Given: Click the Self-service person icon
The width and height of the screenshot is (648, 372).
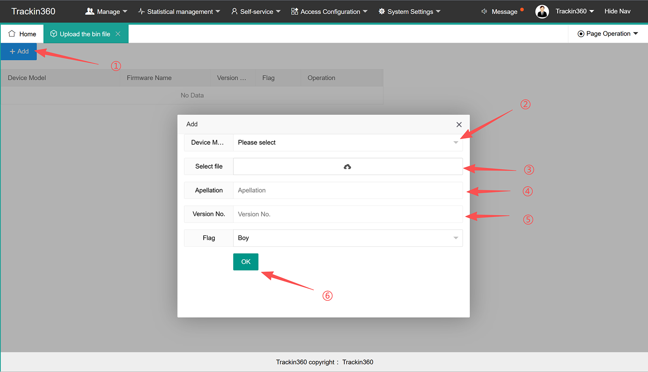Looking at the screenshot, I should click(x=234, y=11).
